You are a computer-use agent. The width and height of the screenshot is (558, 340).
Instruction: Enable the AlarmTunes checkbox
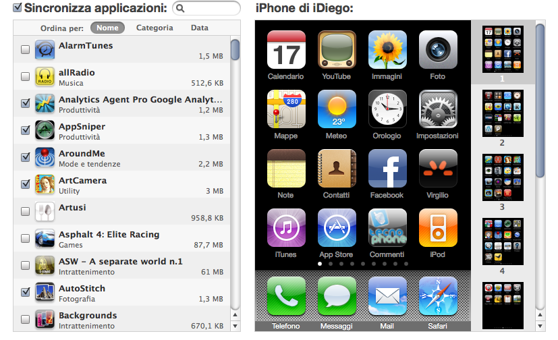pos(25,49)
